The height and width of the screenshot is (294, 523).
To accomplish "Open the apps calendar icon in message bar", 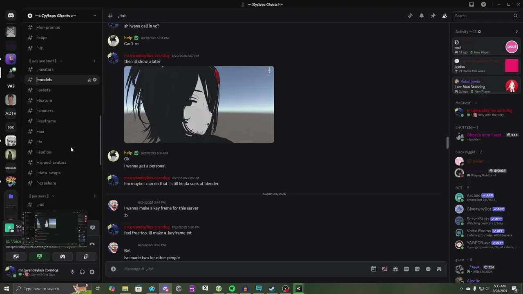I will 373,269.
